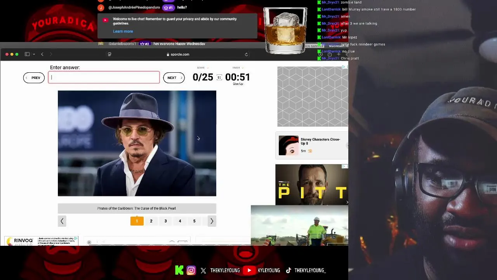Click the Snow White quiz thumbnail

[x=288, y=145]
